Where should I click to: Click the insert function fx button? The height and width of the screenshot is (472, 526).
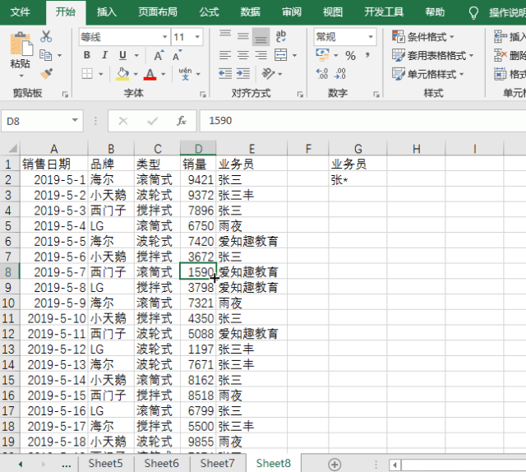(182, 121)
